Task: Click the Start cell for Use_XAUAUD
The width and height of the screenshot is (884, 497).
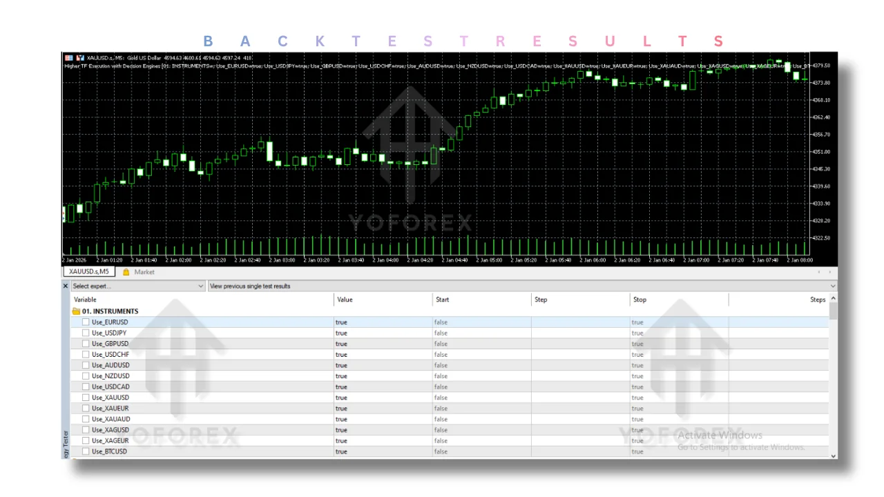Action: (x=481, y=419)
